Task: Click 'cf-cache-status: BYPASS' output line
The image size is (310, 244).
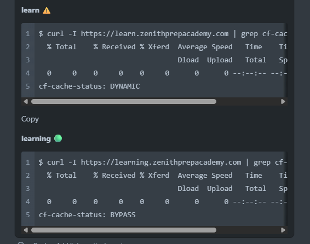Action: point(87,215)
